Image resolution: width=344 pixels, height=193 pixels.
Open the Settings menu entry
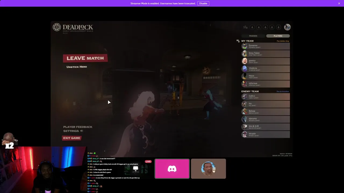pos(71,131)
